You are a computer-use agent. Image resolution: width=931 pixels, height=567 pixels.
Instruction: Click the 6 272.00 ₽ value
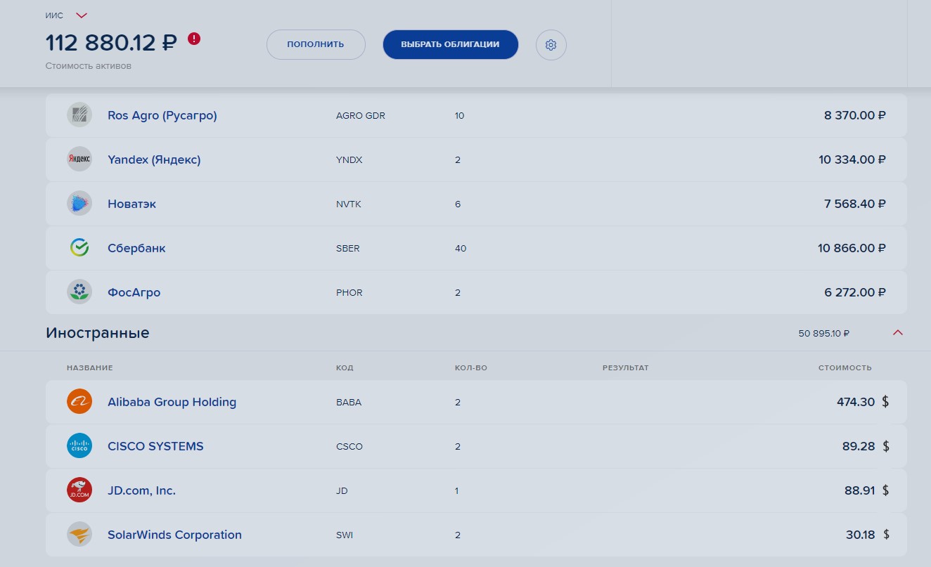tap(856, 292)
